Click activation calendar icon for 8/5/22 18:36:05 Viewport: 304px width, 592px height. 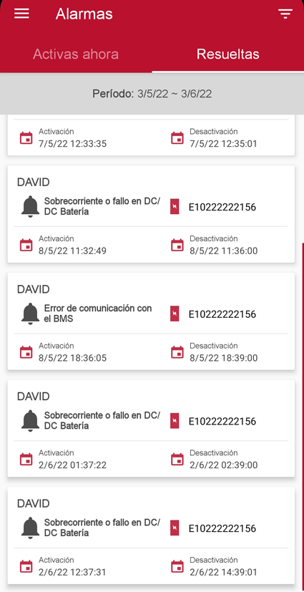(x=26, y=352)
